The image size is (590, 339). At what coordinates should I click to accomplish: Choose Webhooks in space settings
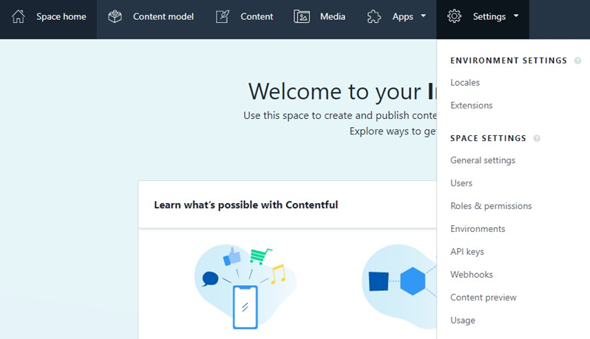click(472, 275)
